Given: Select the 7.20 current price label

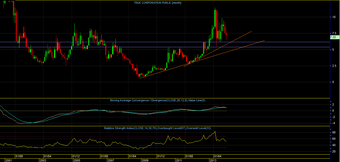Looking at the screenshot, I should pos(333,37).
